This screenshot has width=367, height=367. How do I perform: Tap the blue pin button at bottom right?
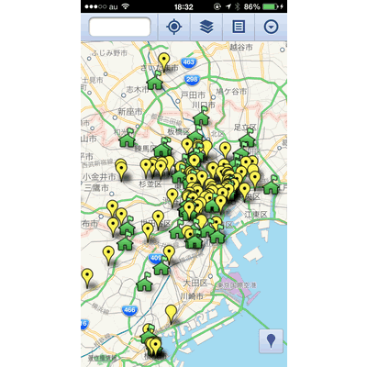(x=271, y=341)
